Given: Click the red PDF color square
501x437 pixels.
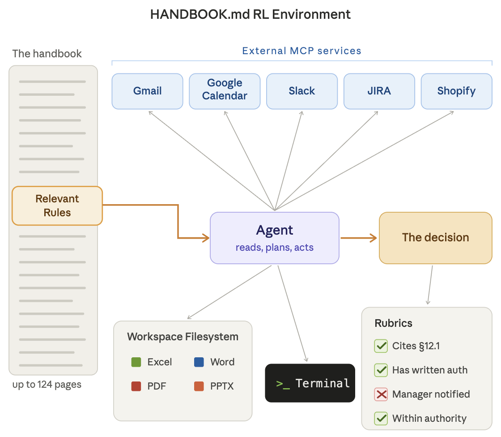Looking at the screenshot, I should coord(136,386).
